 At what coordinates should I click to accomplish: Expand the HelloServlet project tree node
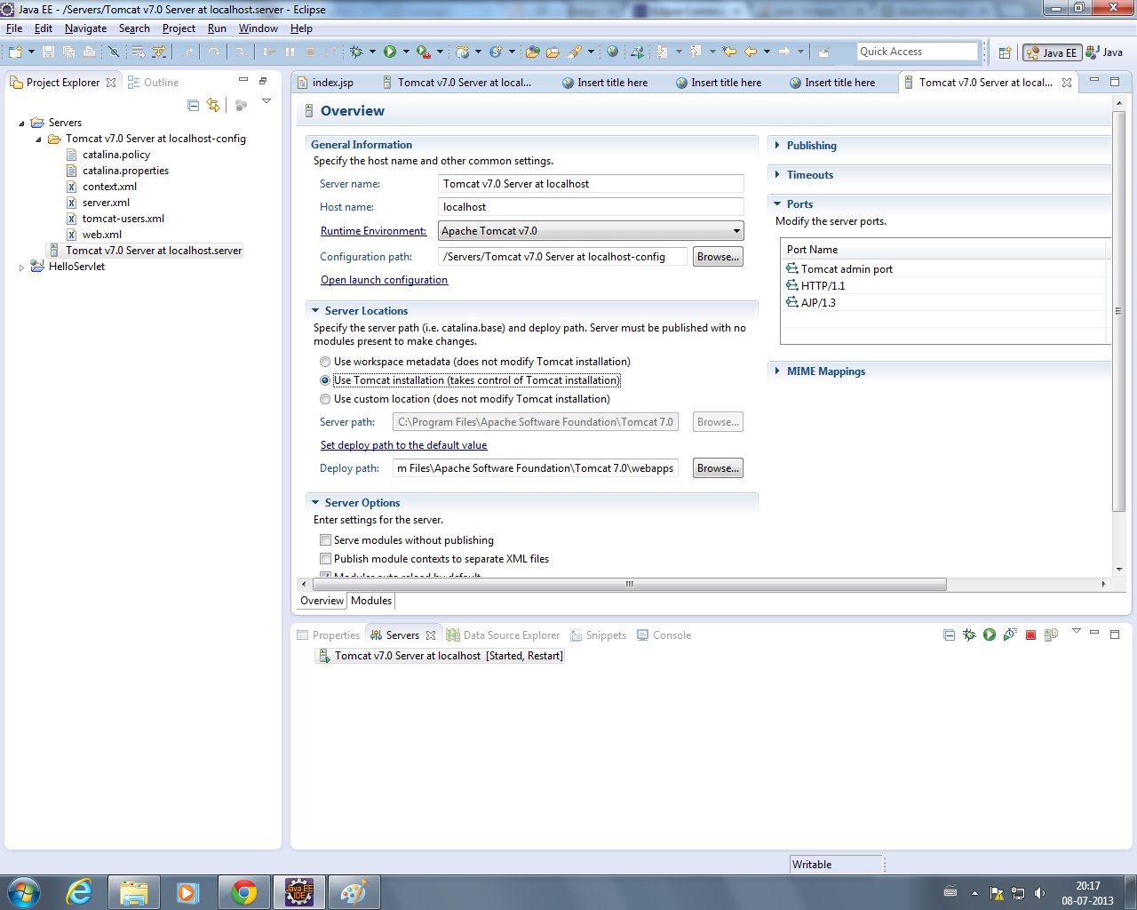[x=21, y=267]
